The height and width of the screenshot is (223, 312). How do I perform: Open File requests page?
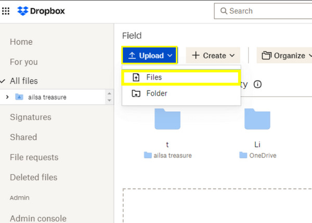click(x=34, y=158)
